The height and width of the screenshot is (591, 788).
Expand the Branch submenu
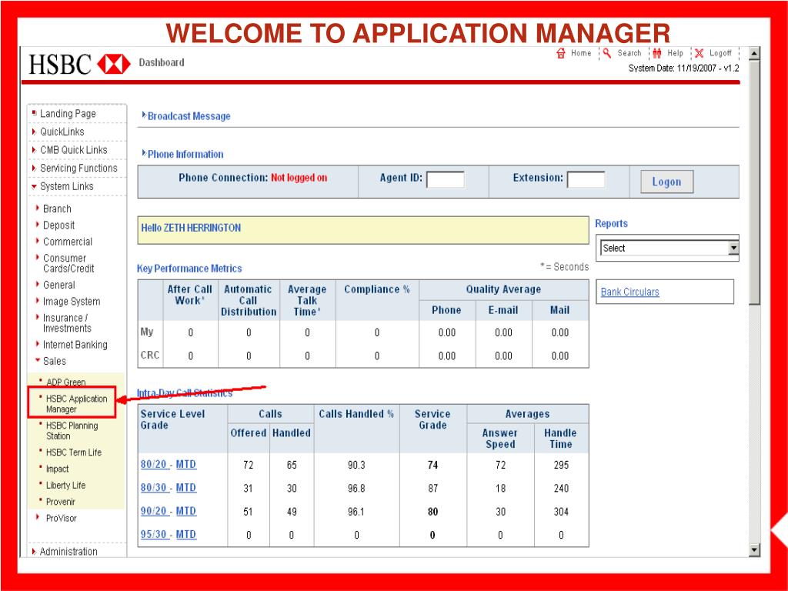pyautogui.click(x=57, y=209)
